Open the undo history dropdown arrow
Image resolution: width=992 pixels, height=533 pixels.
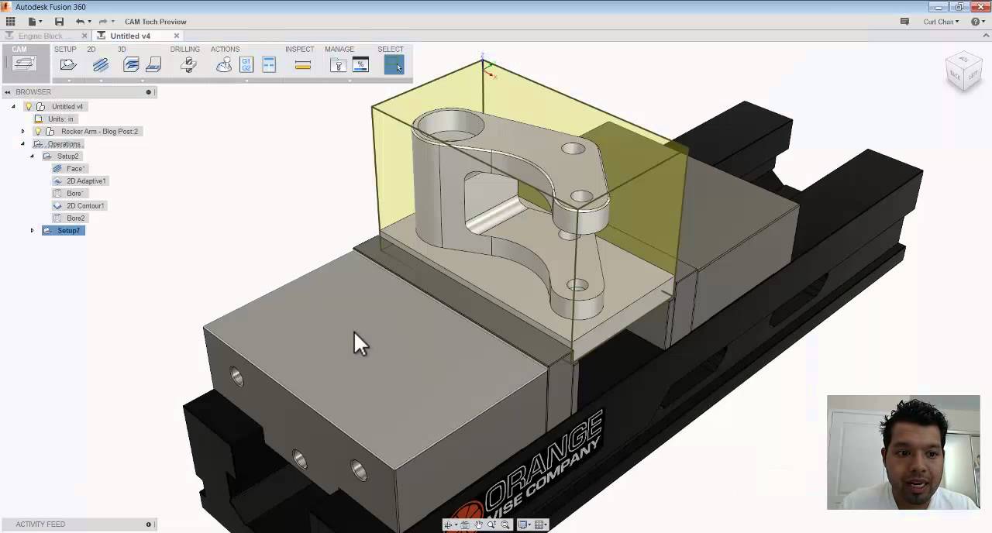(x=89, y=22)
